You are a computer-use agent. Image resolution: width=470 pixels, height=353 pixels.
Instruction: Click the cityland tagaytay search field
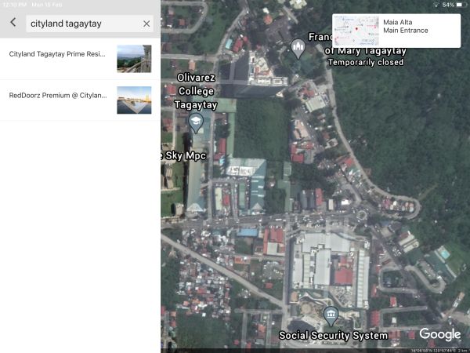pyautogui.click(x=89, y=24)
